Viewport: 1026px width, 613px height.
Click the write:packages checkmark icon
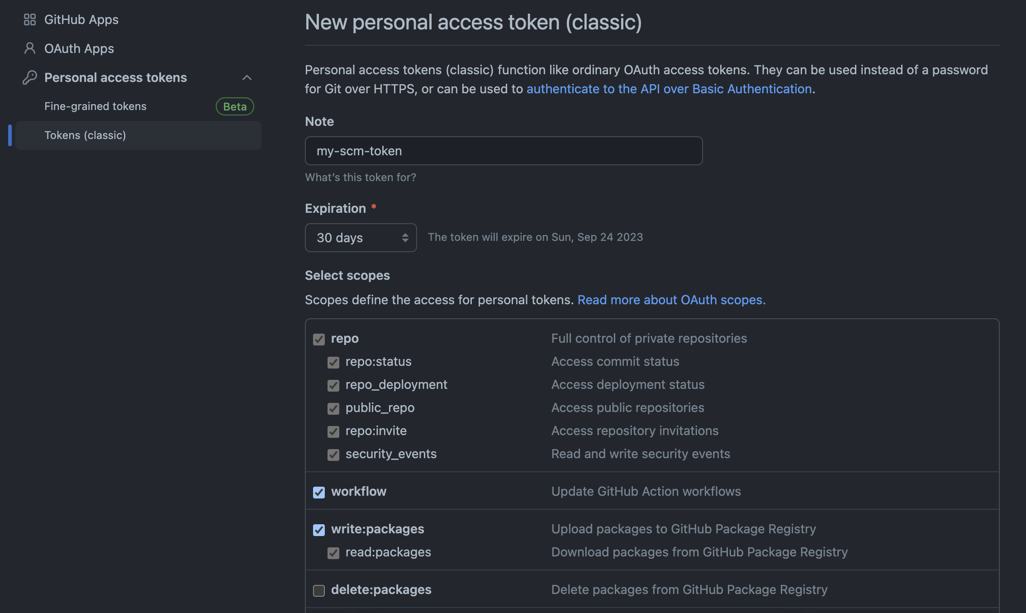(319, 530)
